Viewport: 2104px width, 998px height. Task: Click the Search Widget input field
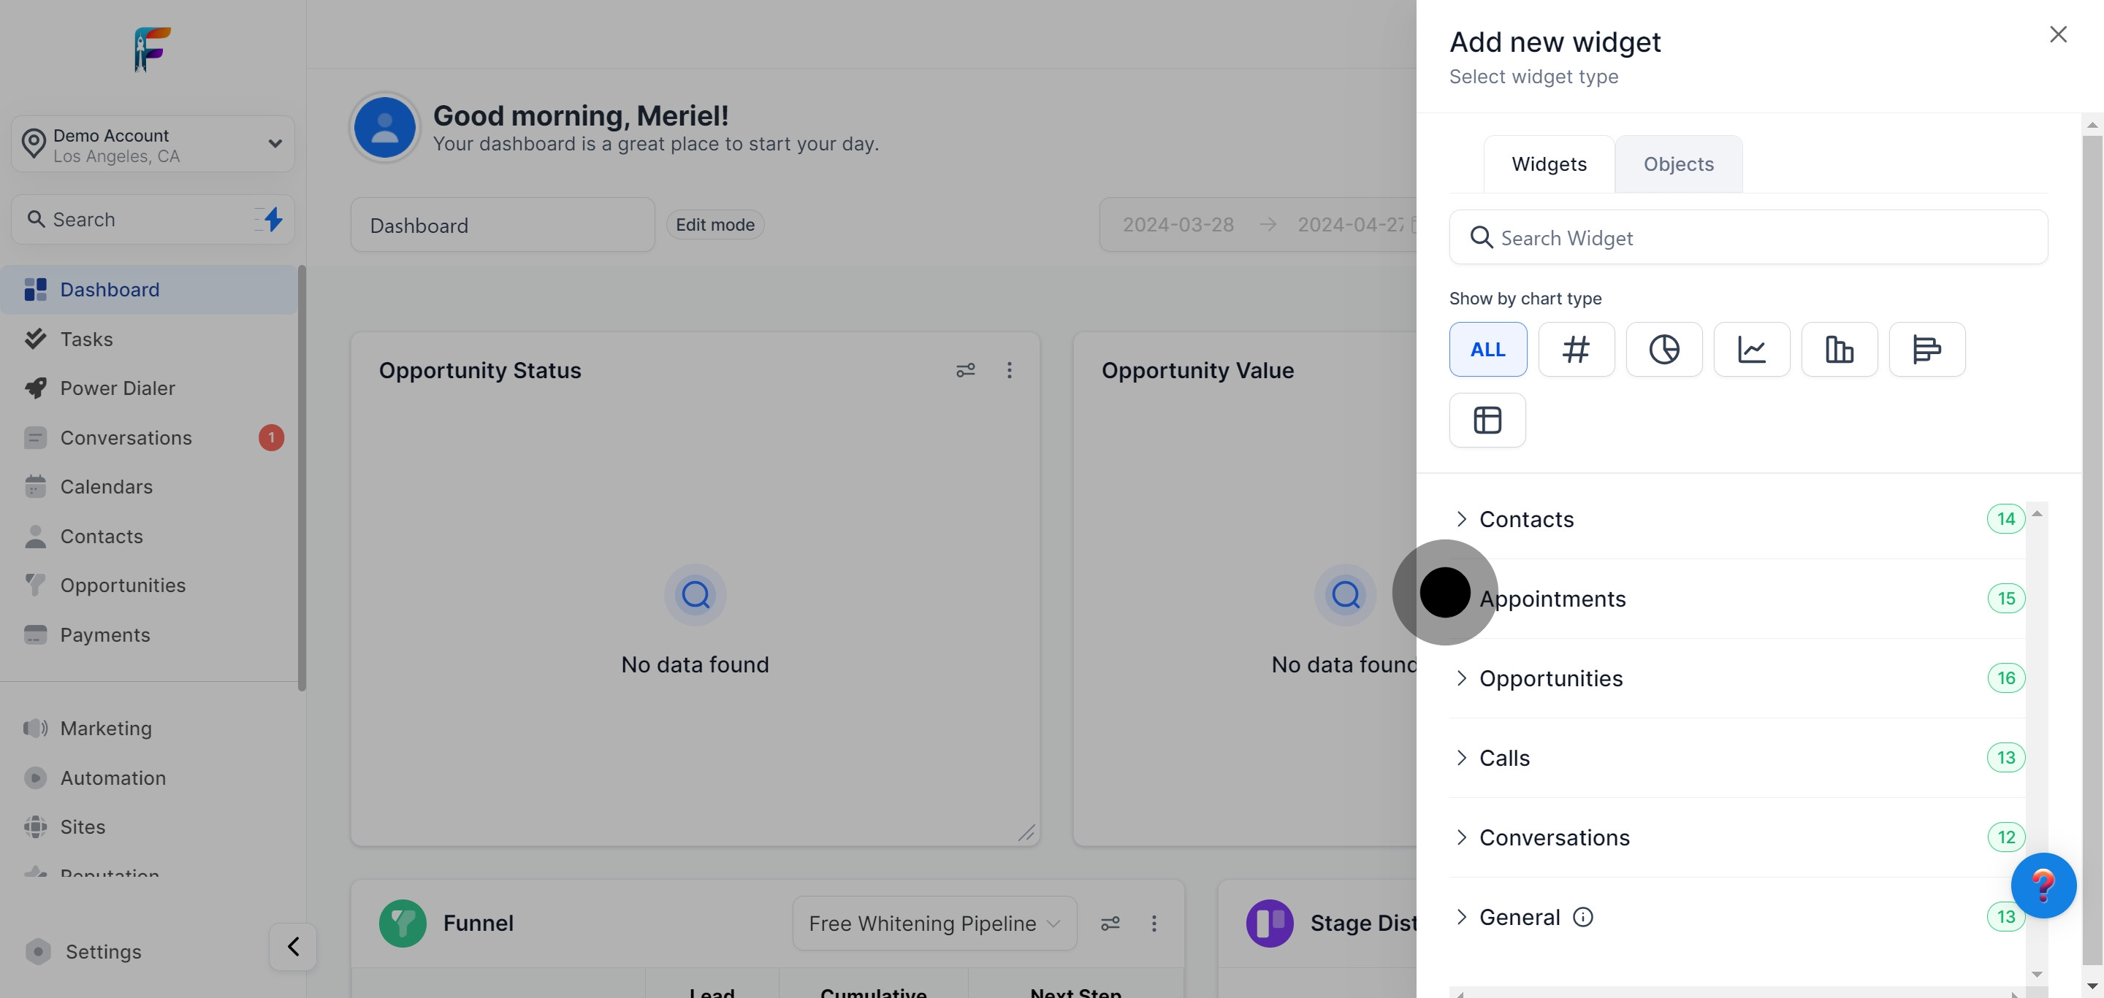click(1748, 237)
